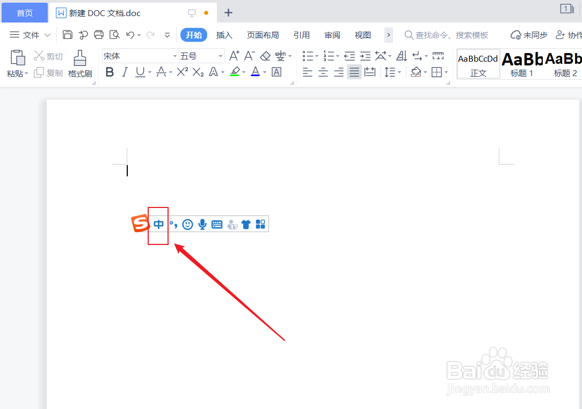This screenshot has width=582, height=409.
Task: Apply blue font color
Action: click(x=256, y=72)
